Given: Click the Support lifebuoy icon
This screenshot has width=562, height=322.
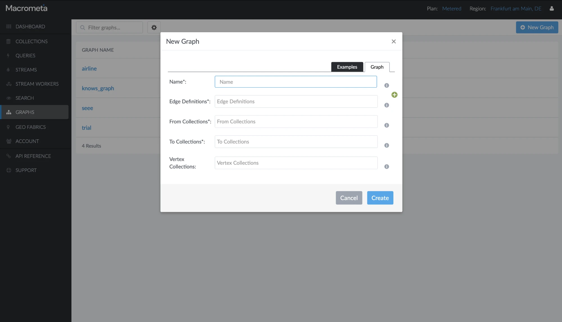Looking at the screenshot, I should click(9, 170).
